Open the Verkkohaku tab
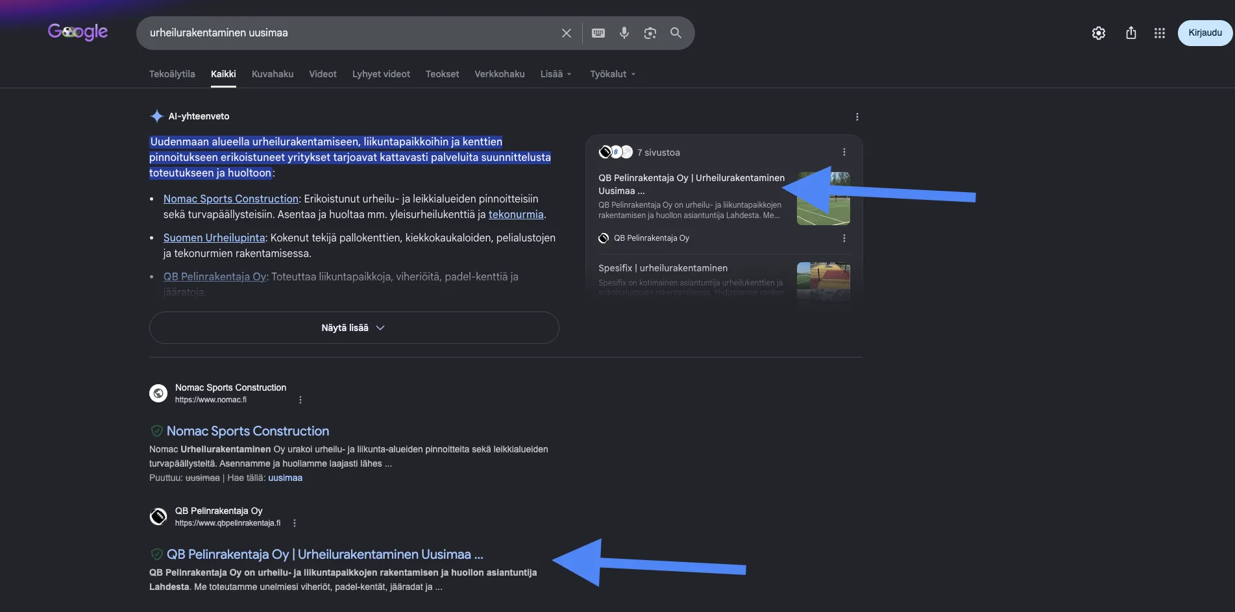This screenshot has width=1235, height=612. 500,74
